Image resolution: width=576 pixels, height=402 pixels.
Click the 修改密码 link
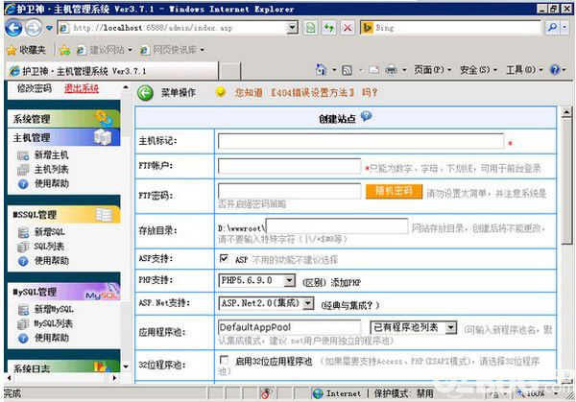pyautogui.click(x=35, y=88)
